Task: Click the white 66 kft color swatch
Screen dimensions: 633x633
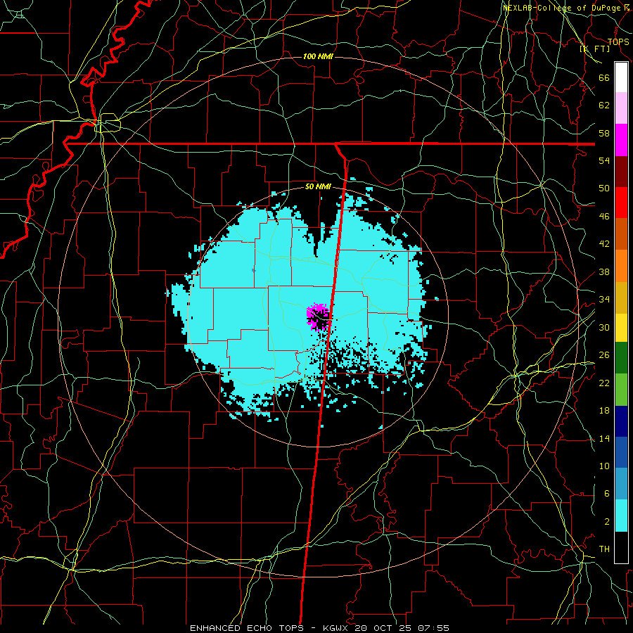Action: tap(621, 77)
